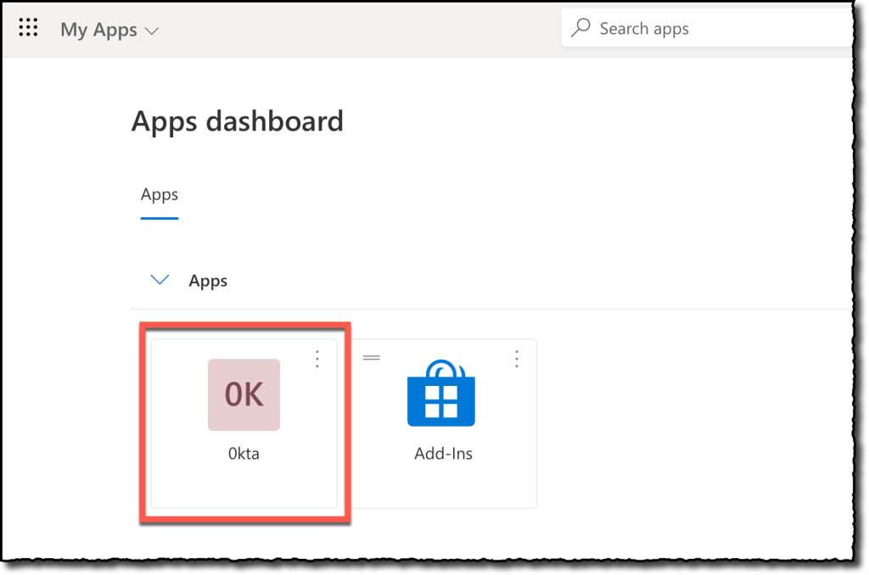Switch to the Apps tab

coord(159,194)
